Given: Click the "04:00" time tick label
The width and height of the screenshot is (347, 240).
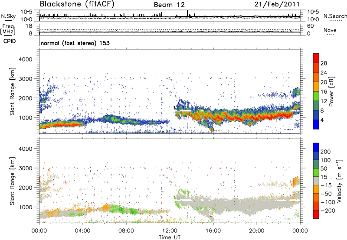Looking at the screenshot, I should pyautogui.click(x=82, y=231).
